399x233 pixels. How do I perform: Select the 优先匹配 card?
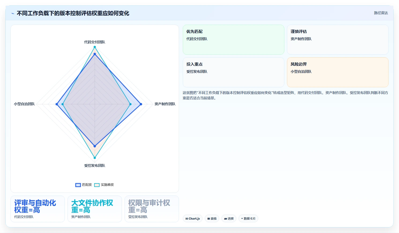(x=233, y=40)
